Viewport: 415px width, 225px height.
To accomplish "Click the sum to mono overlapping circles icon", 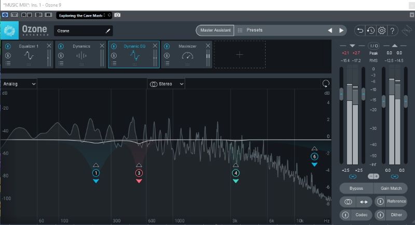I will coord(348,202).
